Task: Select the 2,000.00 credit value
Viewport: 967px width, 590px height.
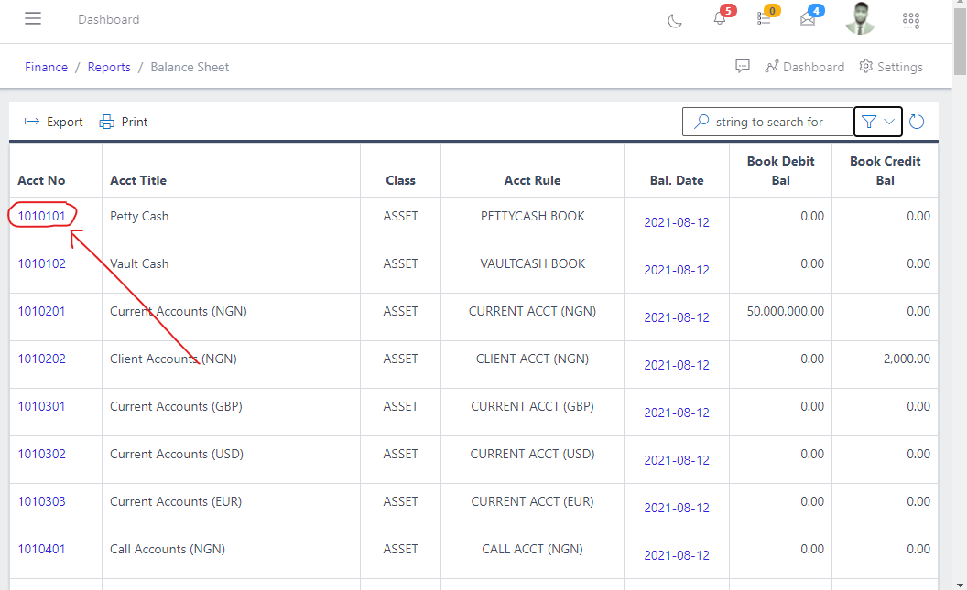Action: pyautogui.click(x=907, y=359)
